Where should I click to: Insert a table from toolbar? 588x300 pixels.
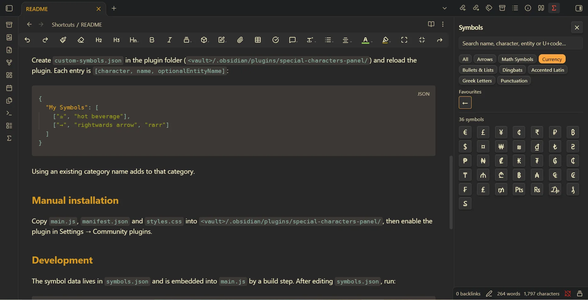[258, 40]
